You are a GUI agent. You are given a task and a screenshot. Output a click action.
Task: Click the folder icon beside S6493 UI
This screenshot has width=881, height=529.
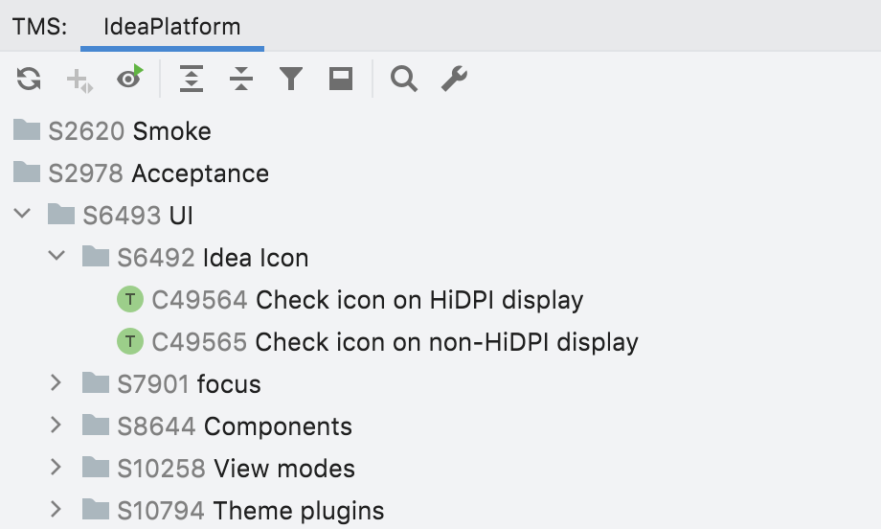pos(61,214)
